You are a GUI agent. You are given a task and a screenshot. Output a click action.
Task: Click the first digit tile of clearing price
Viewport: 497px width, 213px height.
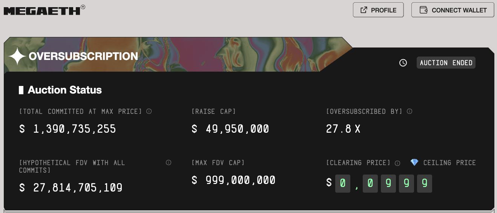343,184
